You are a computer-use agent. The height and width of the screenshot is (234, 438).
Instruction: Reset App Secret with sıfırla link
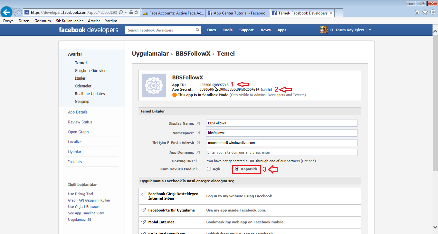tap(266, 89)
